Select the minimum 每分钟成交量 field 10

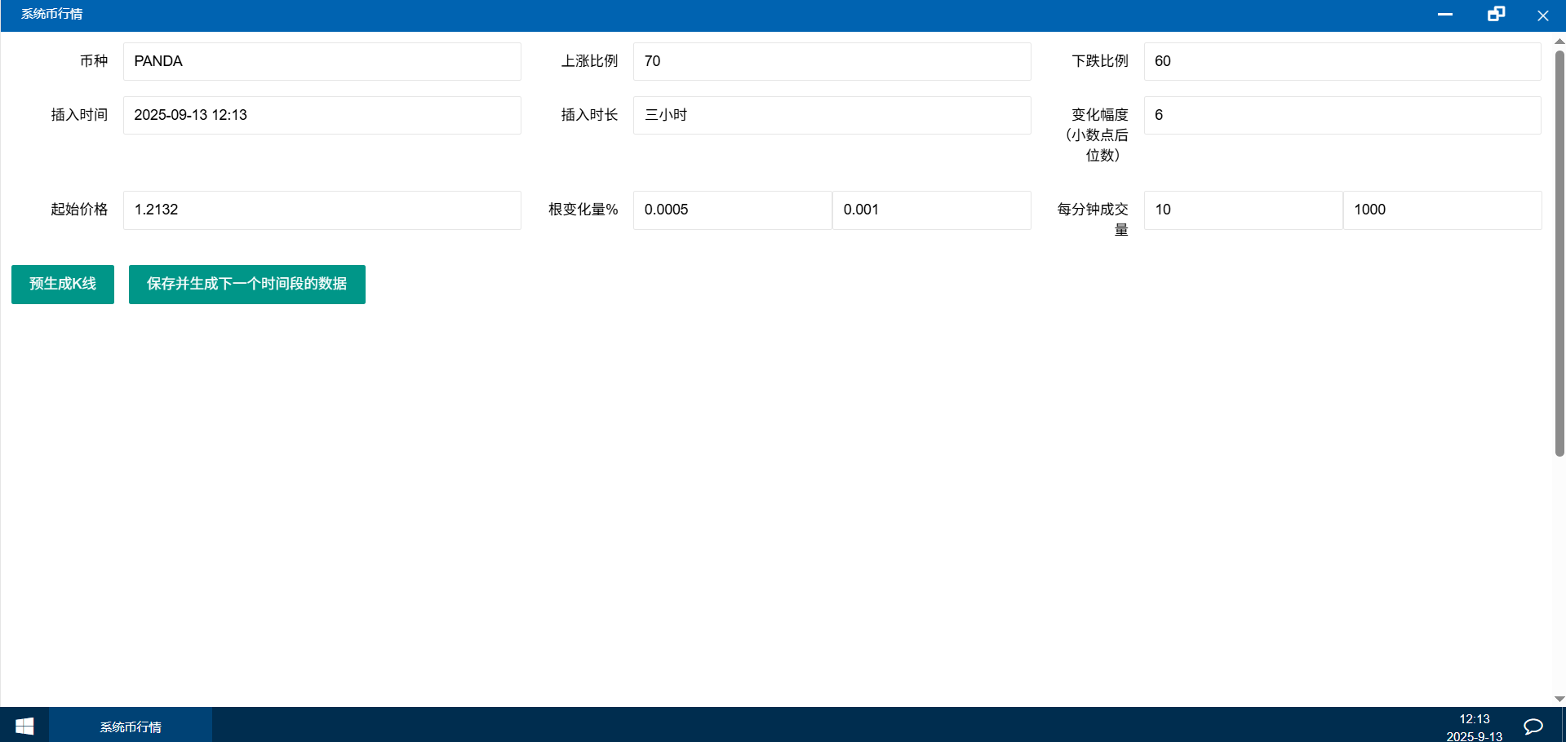click(1243, 210)
